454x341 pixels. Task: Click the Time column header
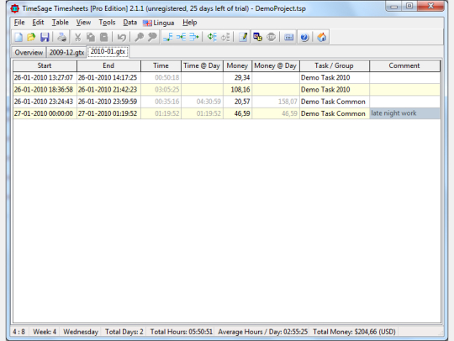coord(161,66)
